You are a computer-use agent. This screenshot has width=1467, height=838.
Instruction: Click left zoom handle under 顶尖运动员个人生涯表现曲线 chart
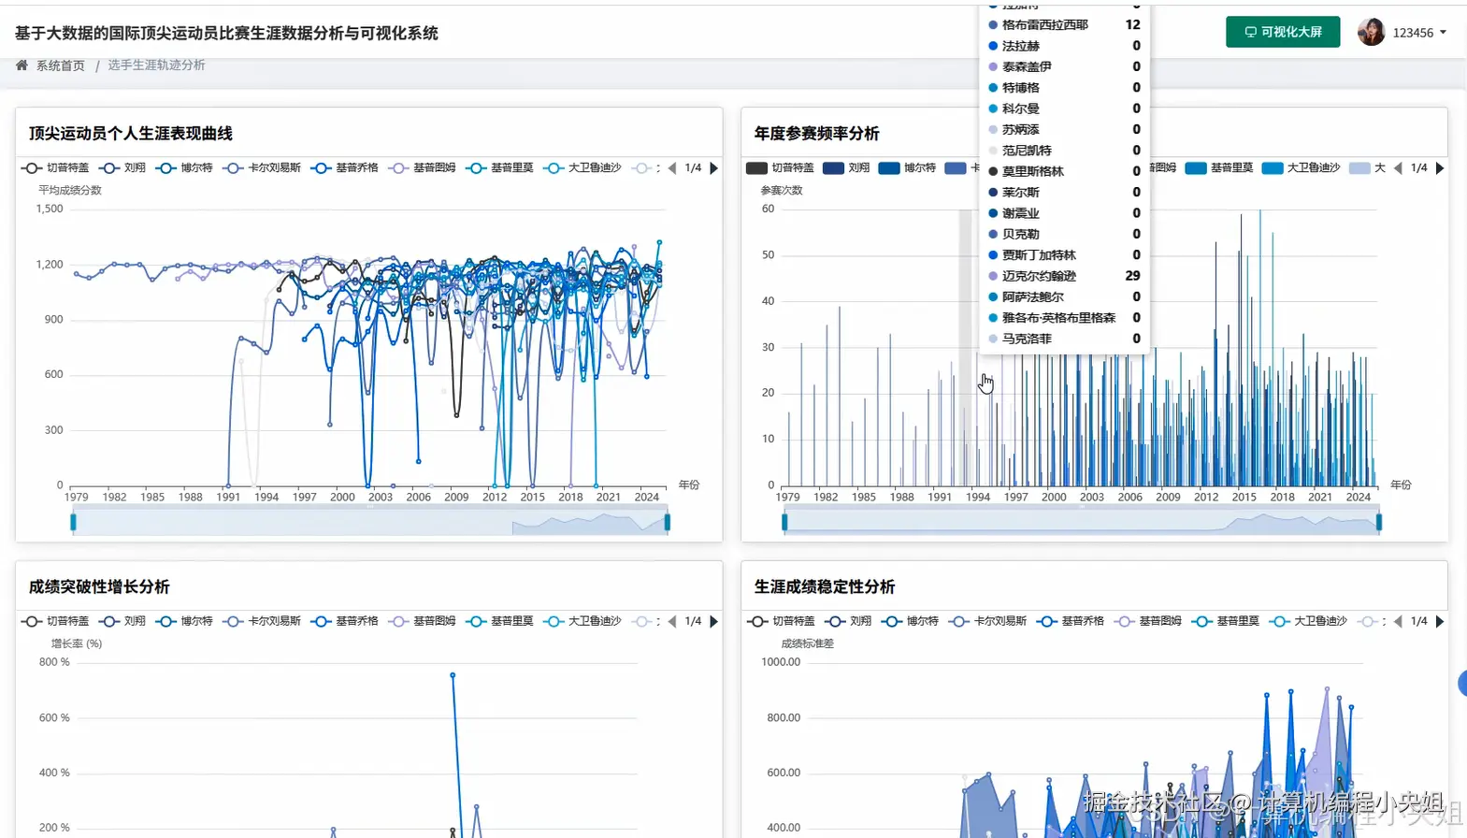pos(73,522)
